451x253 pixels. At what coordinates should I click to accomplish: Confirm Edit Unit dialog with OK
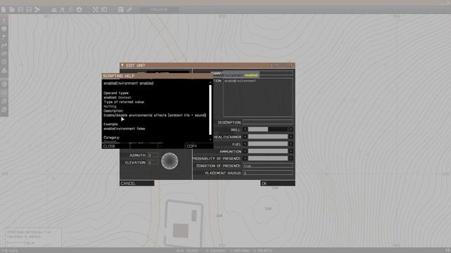[x=278, y=183]
